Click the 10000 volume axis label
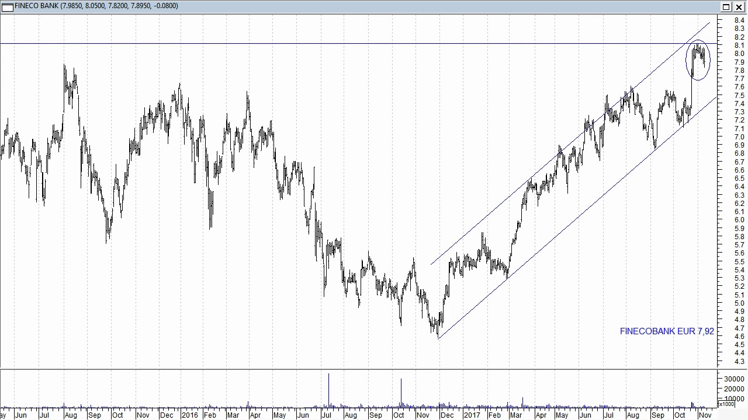Image resolution: width=748 pixels, height=420 pixels. [734, 399]
